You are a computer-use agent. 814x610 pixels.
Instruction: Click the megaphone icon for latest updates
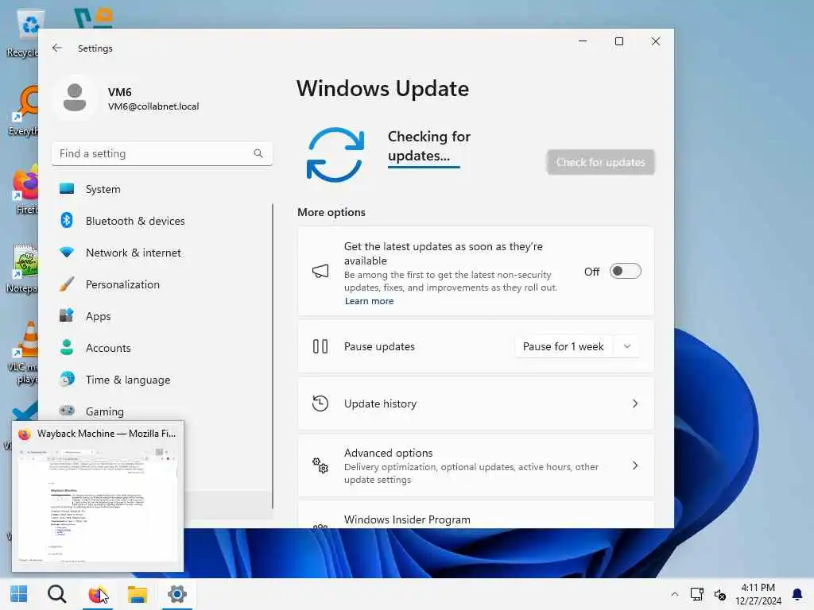[x=320, y=271]
